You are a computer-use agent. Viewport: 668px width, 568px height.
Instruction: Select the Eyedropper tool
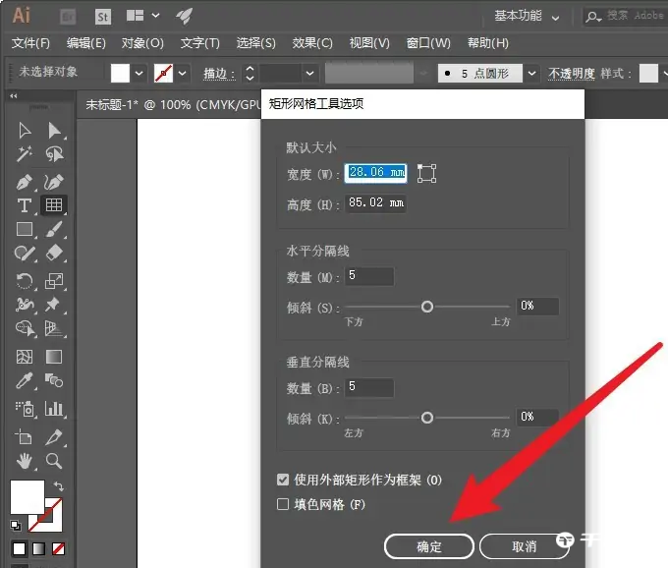(x=25, y=380)
